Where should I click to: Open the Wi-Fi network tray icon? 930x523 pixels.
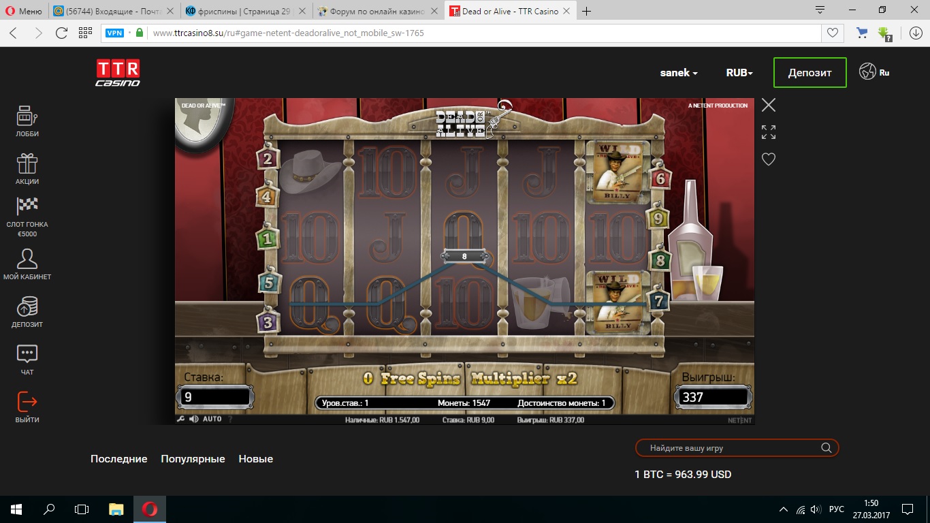(x=801, y=509)
